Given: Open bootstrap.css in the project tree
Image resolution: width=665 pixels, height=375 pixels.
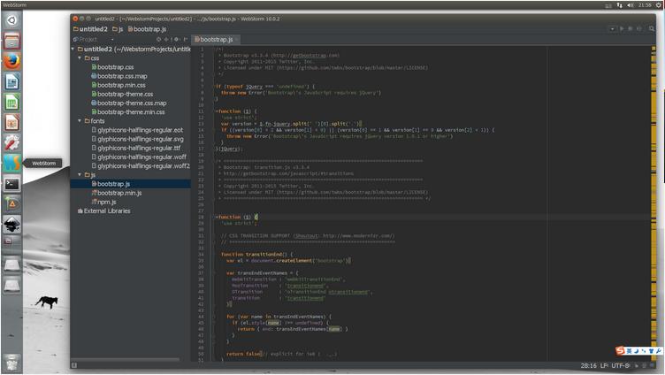Looking at the screenshot, I should pos(113,67).
